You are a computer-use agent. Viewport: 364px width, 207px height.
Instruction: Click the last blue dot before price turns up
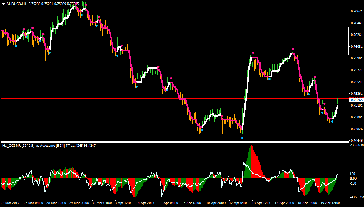332,121
